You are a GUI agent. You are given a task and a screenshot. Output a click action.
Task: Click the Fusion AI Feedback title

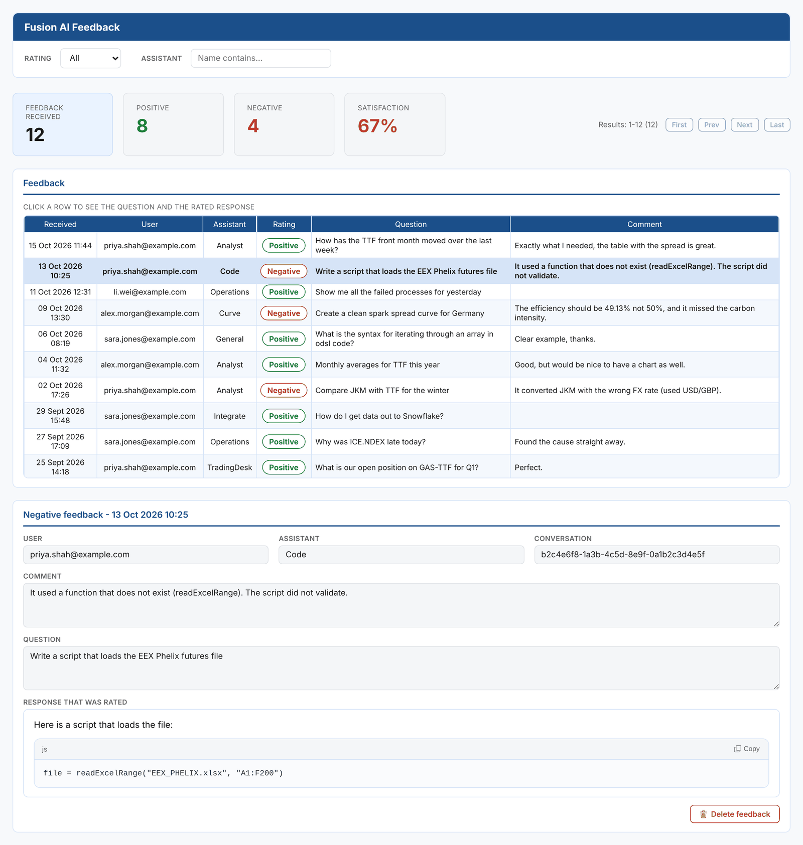(x=72, y=27)
